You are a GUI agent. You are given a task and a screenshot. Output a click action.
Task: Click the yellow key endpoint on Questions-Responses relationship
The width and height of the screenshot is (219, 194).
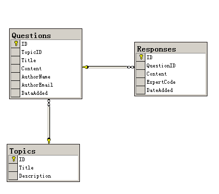coord(85,67)
